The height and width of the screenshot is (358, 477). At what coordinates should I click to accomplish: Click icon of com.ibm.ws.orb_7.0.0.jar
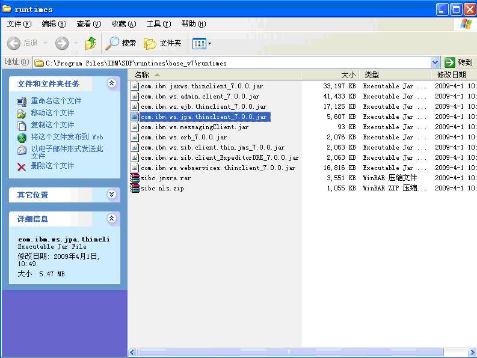(135, 137)
